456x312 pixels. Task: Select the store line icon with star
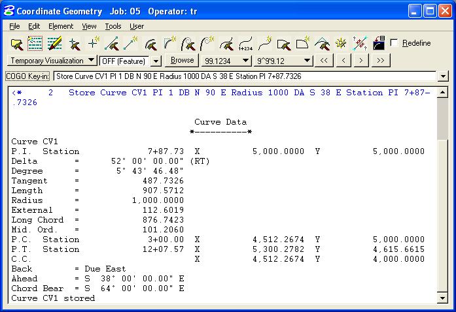tap(131, 43)
